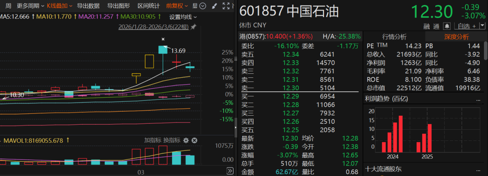Open the circled down-arrow menu in chart toolbar

click(x=202, y=5)
